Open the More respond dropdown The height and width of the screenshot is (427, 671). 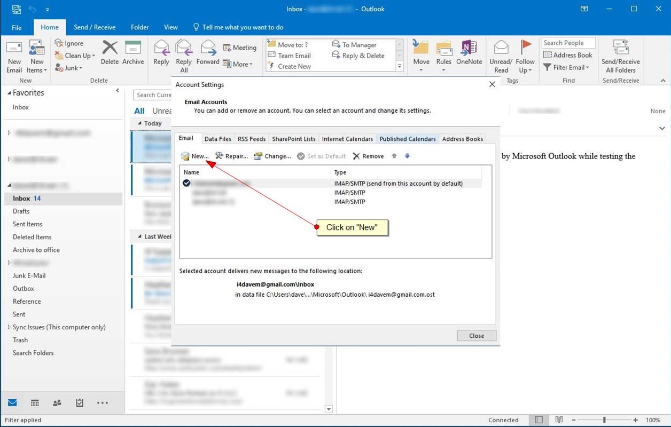[238, 64]
